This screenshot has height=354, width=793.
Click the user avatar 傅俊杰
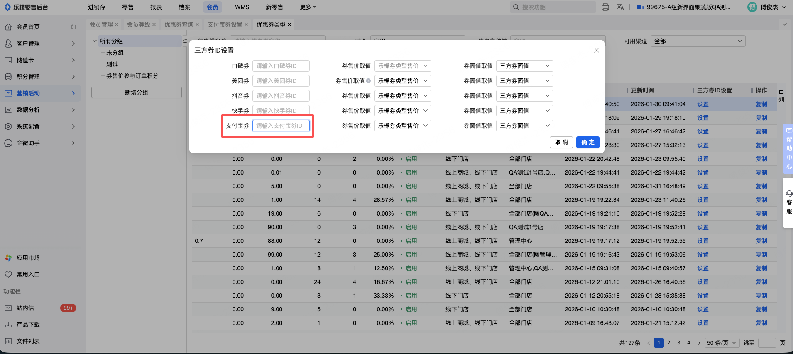coord(752,7)
